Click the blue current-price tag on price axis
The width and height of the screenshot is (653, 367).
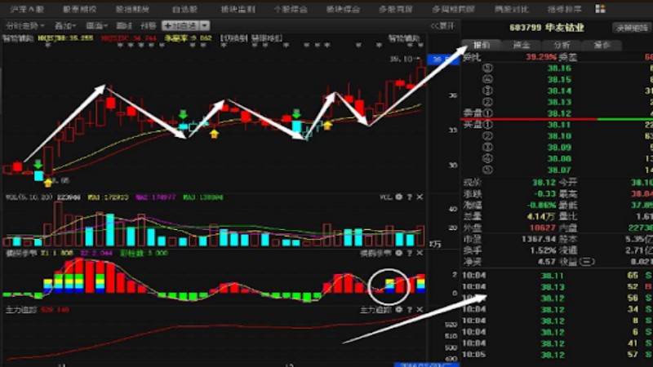click(444, 60)
